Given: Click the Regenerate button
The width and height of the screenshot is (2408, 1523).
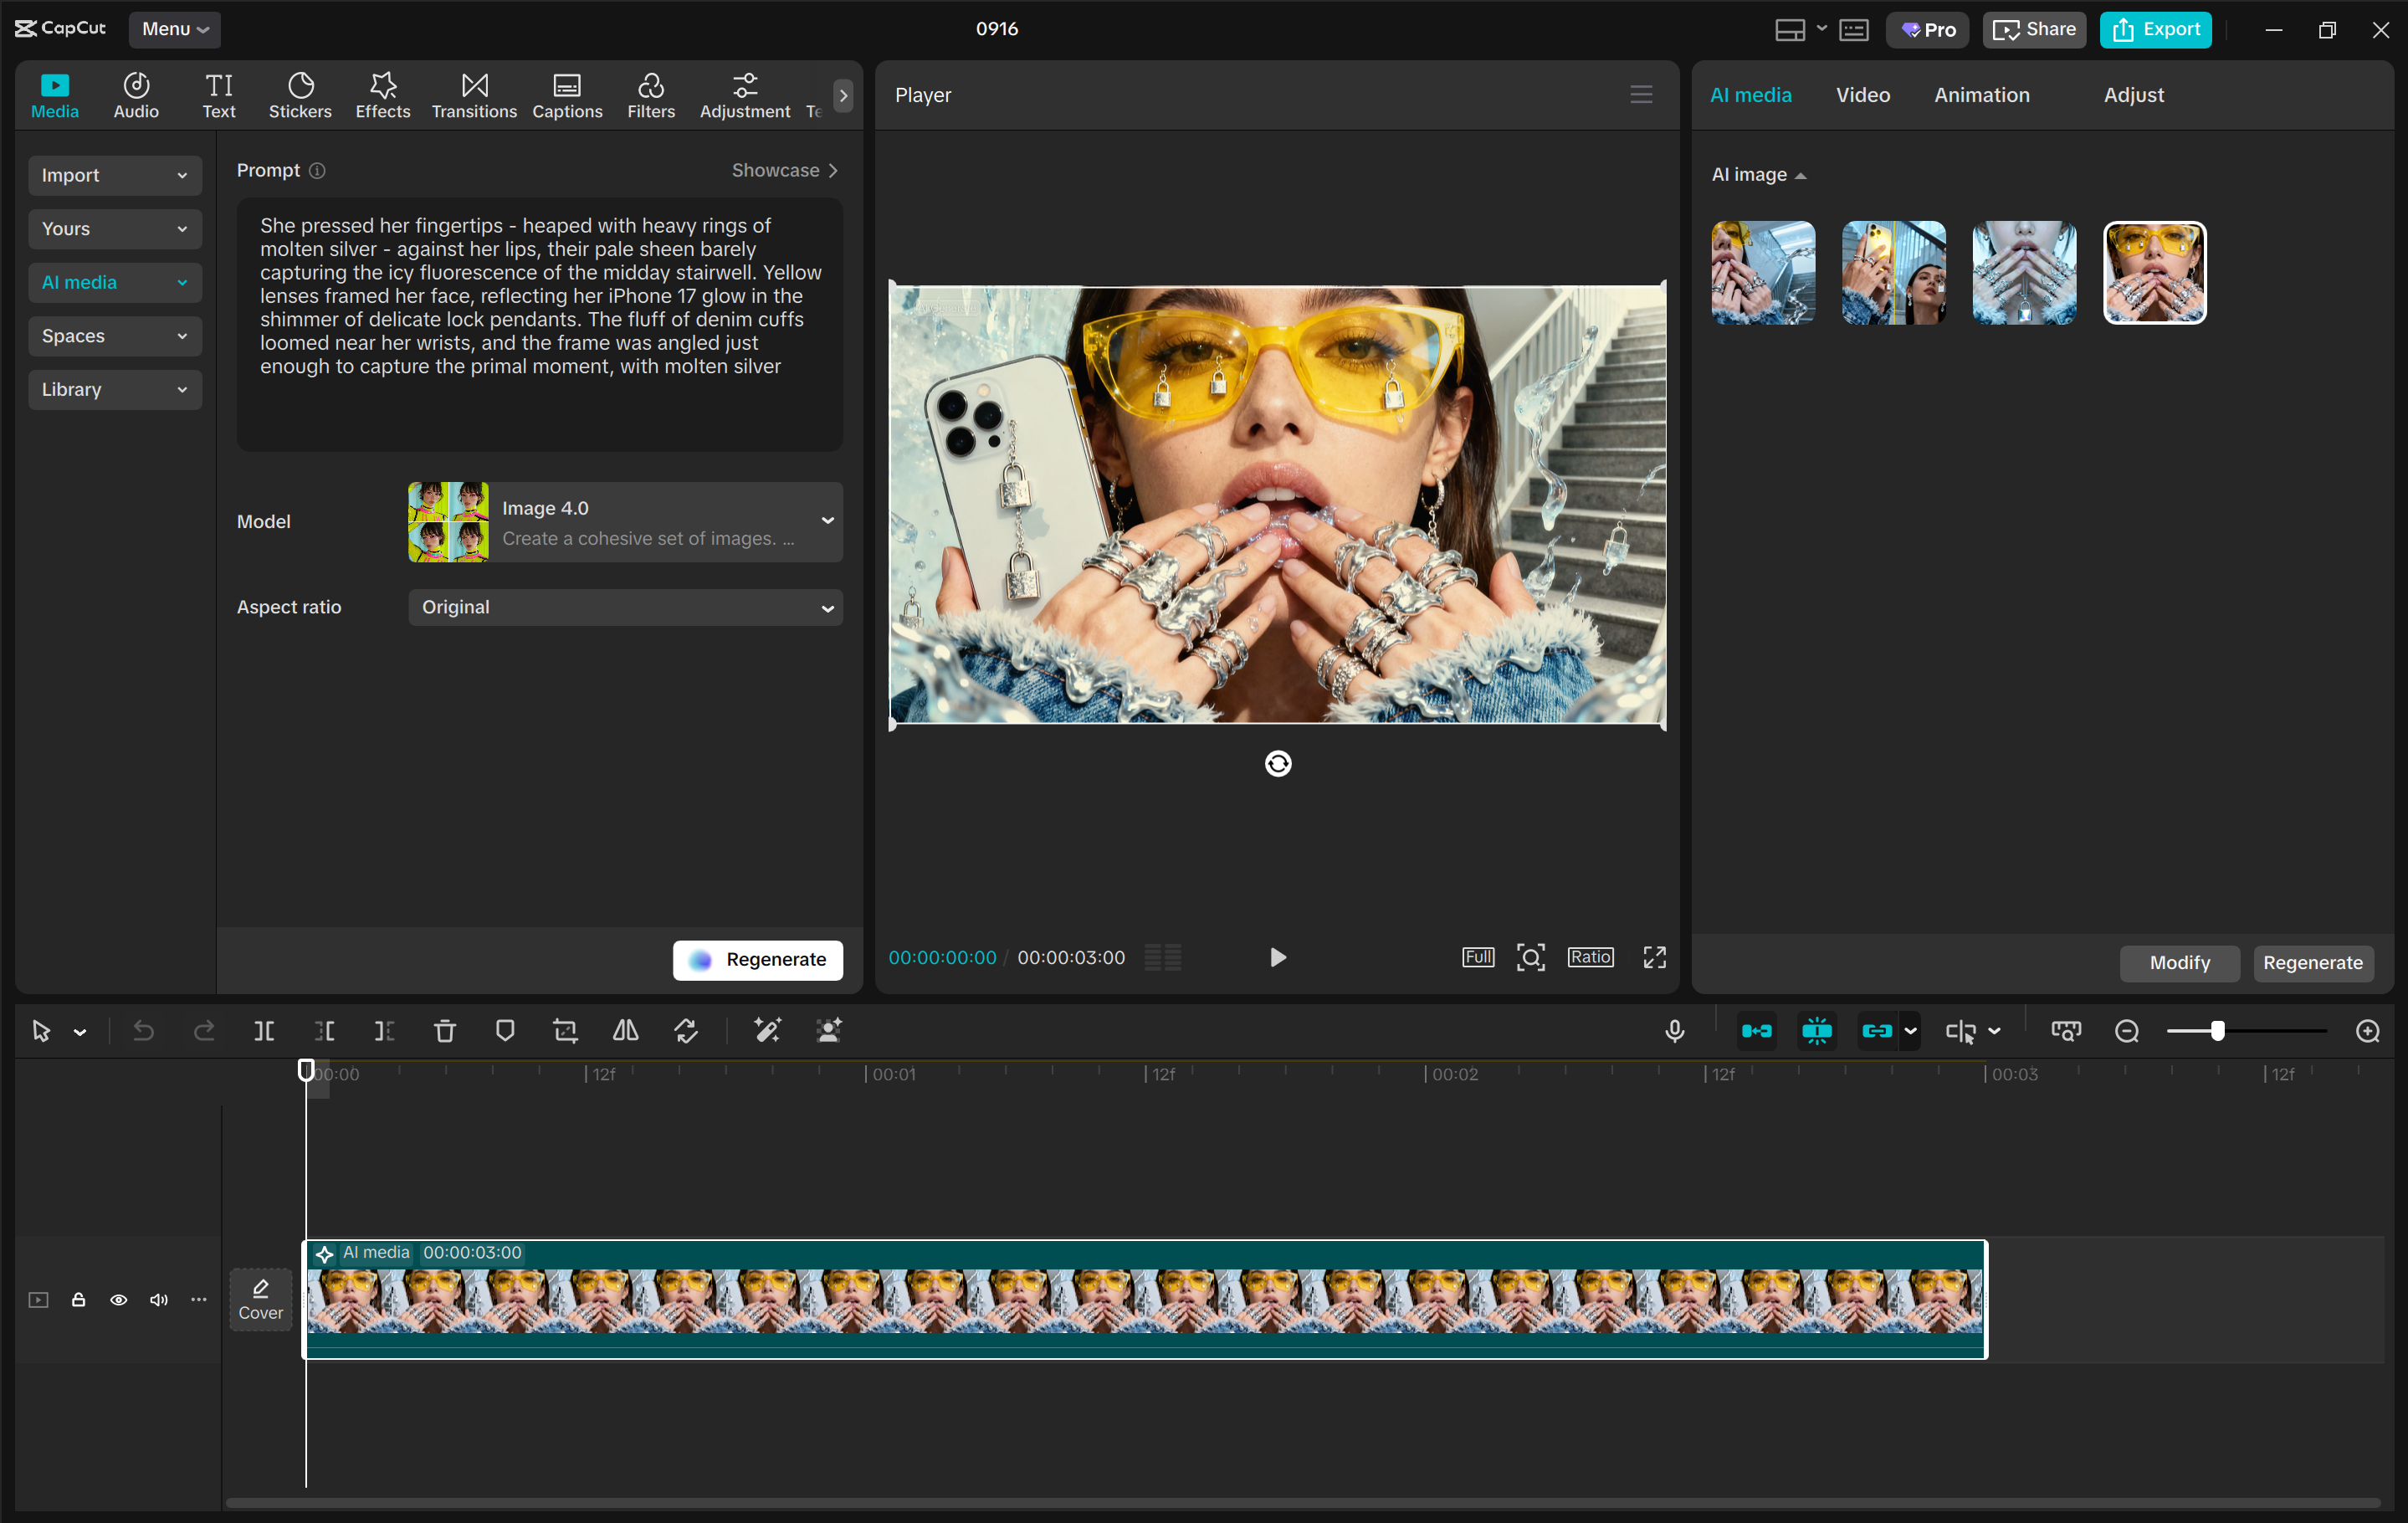Looking at the screenshot, I should point(757,959).
